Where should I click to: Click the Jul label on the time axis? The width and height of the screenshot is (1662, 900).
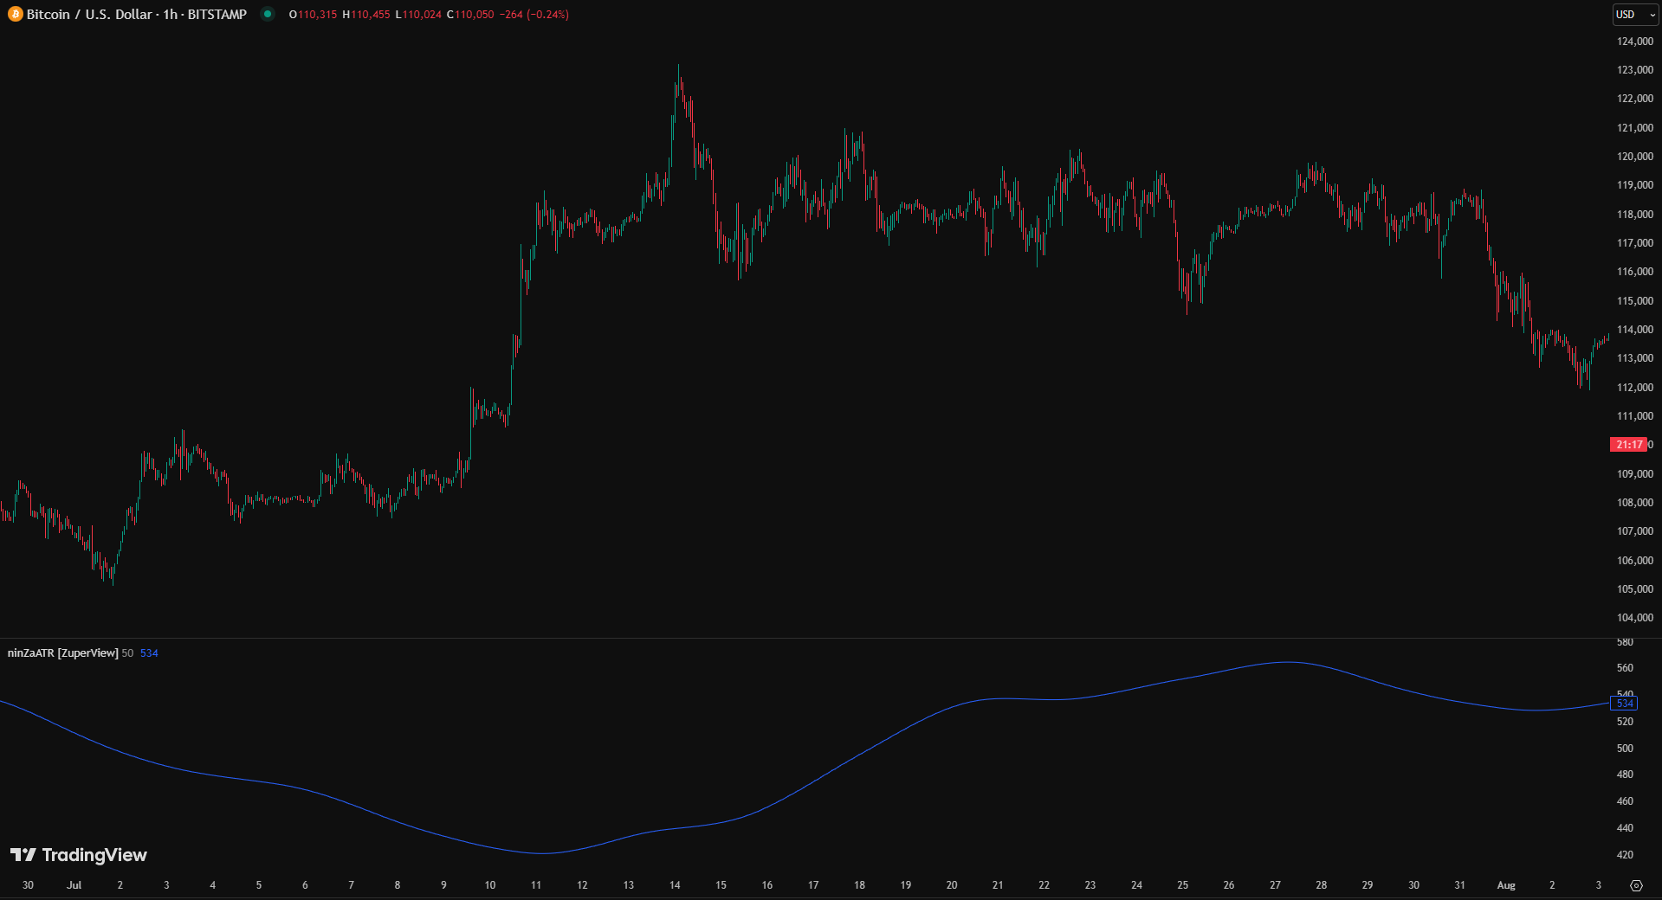coord(74,885)
